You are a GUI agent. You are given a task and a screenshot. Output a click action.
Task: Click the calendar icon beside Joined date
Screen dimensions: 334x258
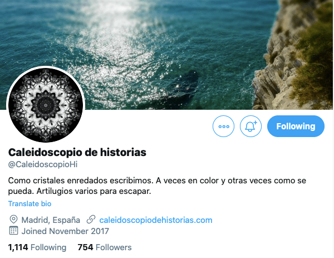[13, 231]
